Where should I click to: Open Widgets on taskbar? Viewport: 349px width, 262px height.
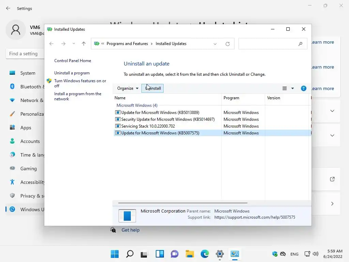pos(160,254)
